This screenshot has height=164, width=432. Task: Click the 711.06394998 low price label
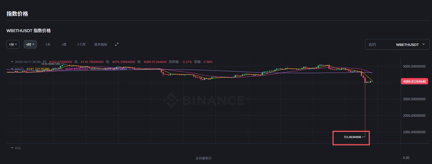click(348, 137)
